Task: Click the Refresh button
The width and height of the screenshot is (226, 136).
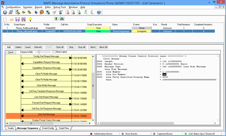Action: (38, 47)
